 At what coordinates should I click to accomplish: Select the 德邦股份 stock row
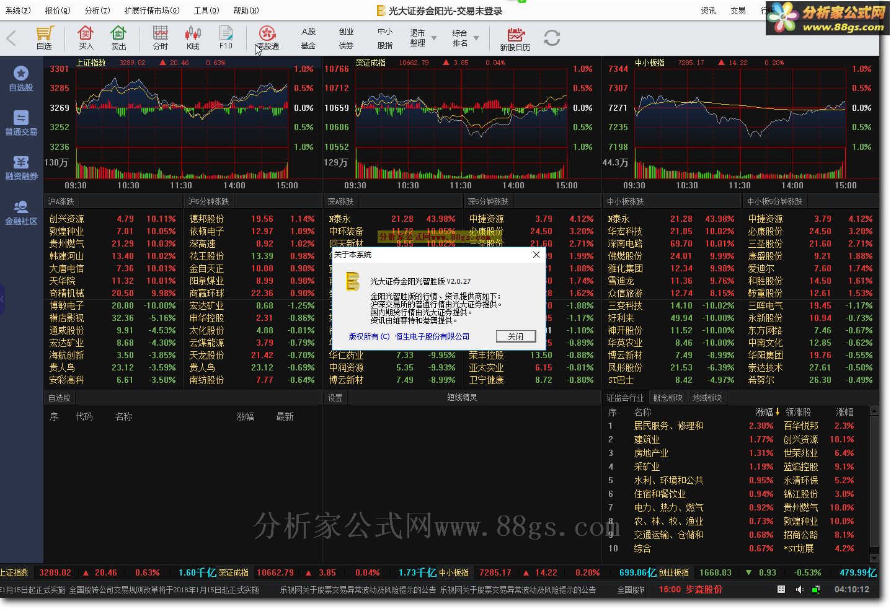252,219
